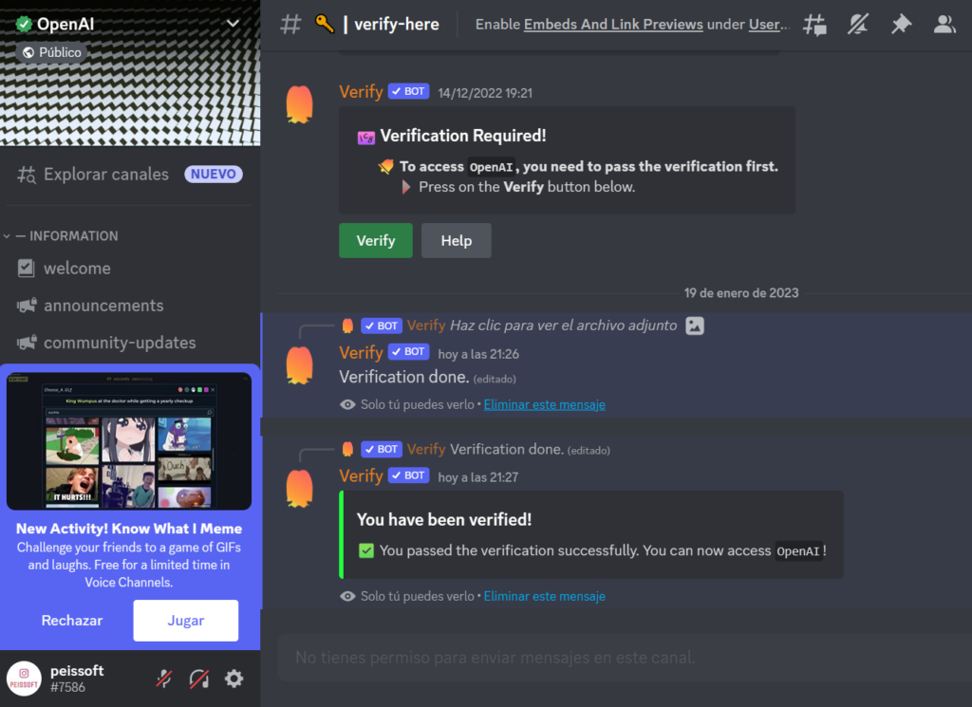Screen dimensions: 972x707
Task: Click the Know What I Meme thumbnail
Action: [x=129, y=441]
